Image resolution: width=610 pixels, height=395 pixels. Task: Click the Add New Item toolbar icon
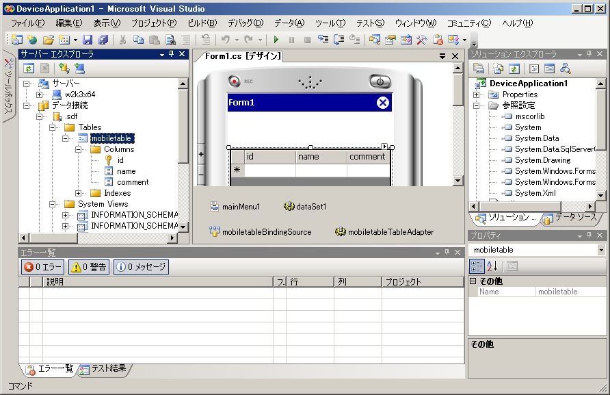pos(64,39)
